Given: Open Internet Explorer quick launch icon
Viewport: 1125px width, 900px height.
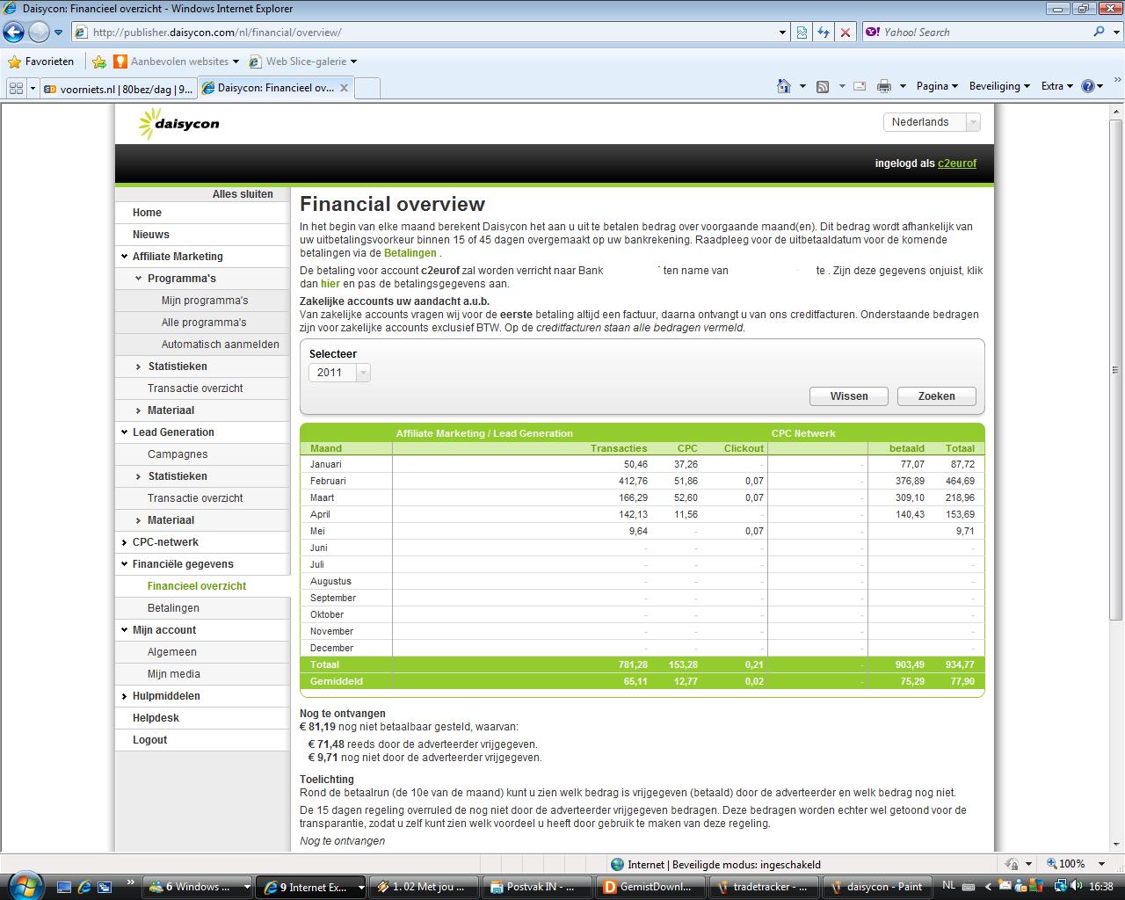Looking at the screenshot, I should 84,887.
